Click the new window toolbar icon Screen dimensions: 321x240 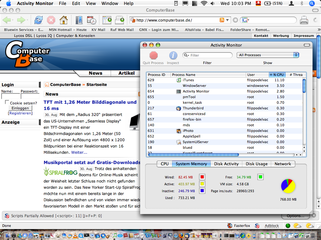point(120,20)
